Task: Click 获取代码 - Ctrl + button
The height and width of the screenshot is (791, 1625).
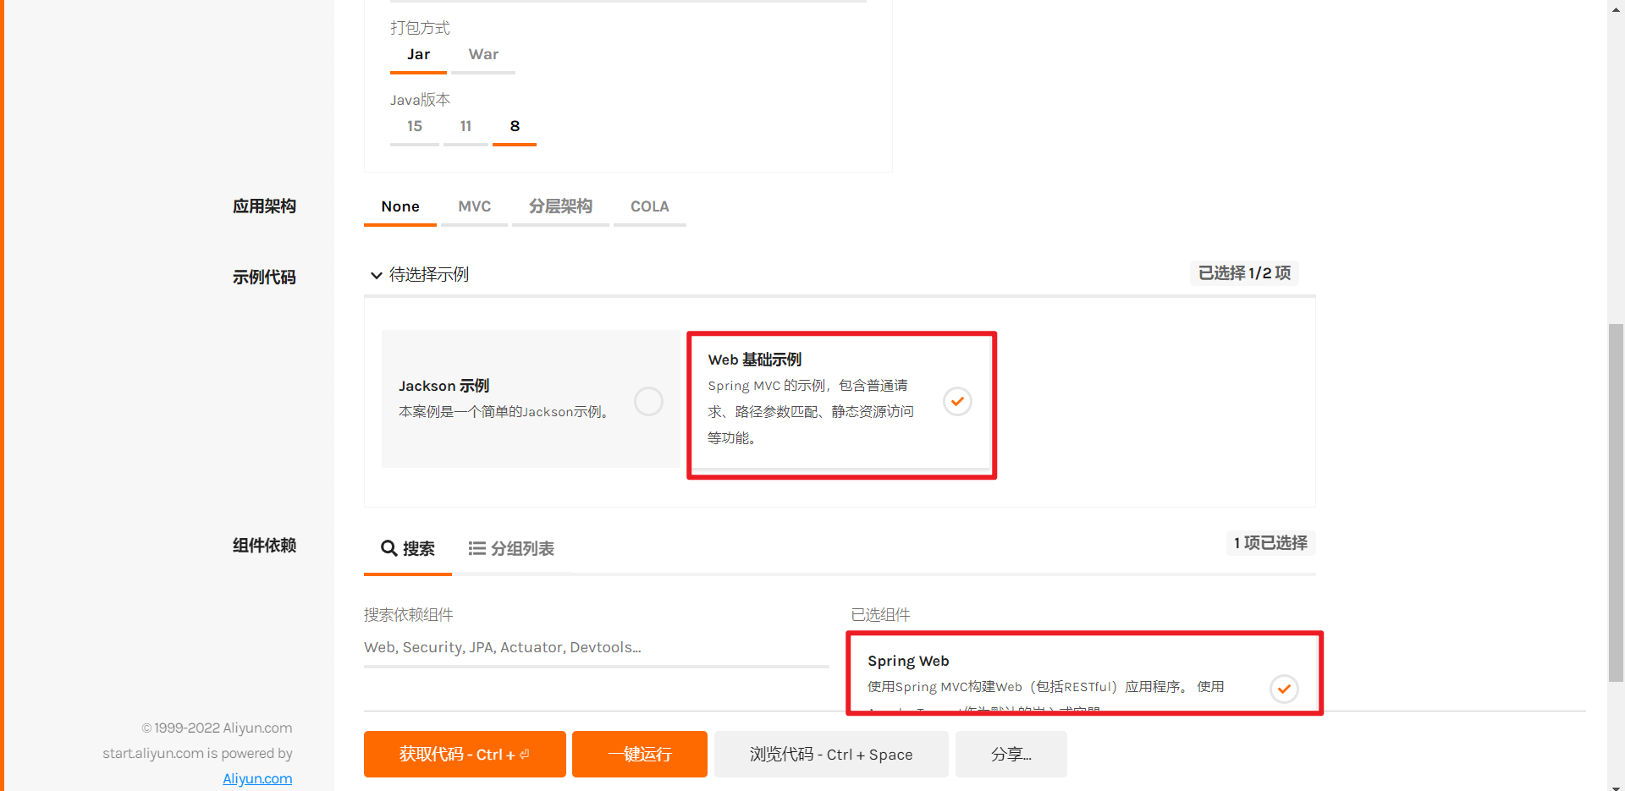Action: coord(465,754)
